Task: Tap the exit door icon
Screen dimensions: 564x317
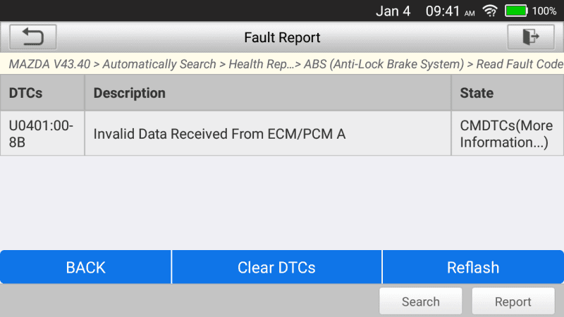Action: [531, 37]
